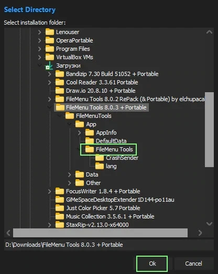Viewport: 218px width, 274px height.
Task: Click the Data folder icon
Action: 80,174
